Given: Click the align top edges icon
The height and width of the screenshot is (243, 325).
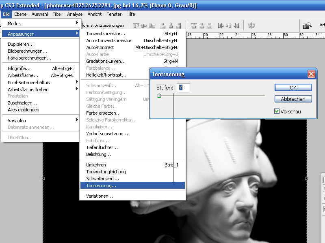Looking at the screenshot, I should click(136, 26).
